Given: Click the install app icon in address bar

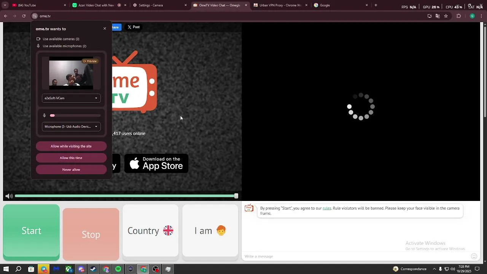Looking at the screenshot, I should (430, 16).
